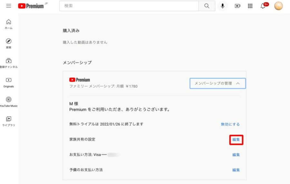
Task: Open Subscriptions (登録チャンネル) in sidebar
Action: point(8,63)
